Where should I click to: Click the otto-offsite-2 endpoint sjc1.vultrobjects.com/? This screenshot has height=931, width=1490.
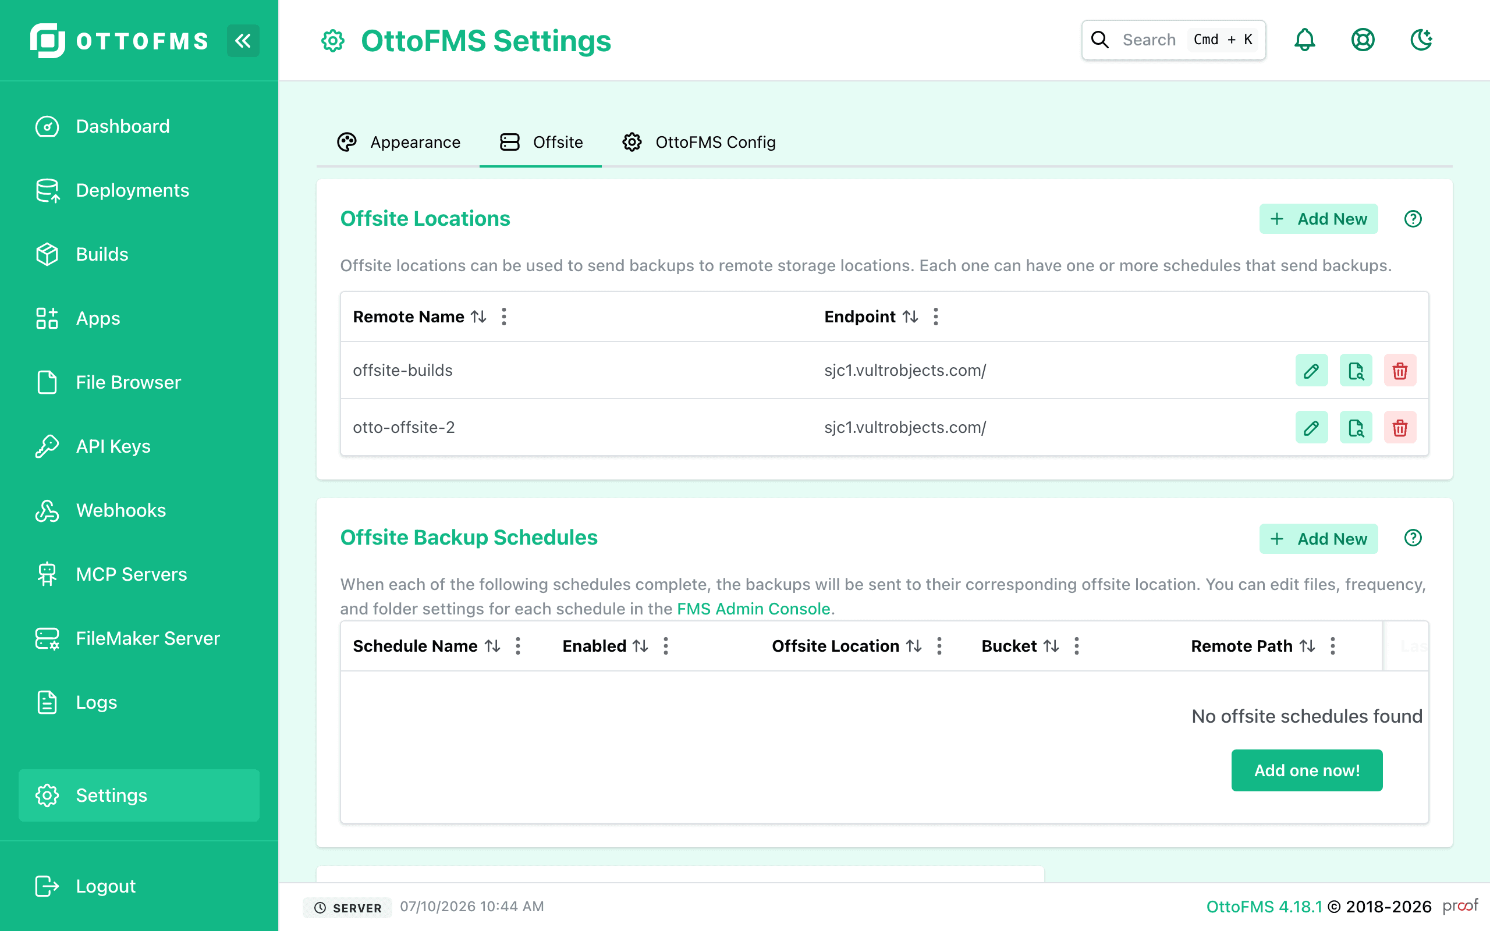tap(905, 427)
